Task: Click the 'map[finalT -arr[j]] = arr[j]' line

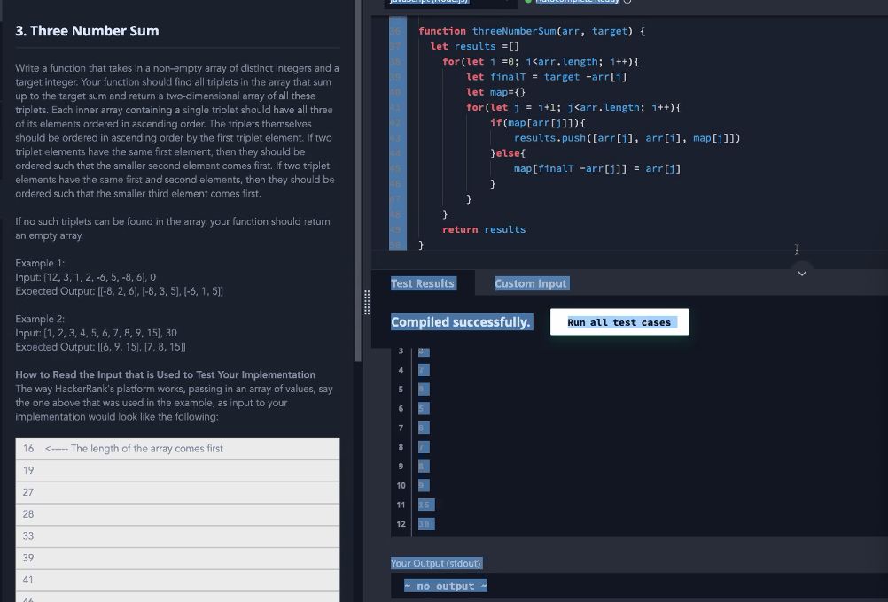Action: [x=597, y=168]
